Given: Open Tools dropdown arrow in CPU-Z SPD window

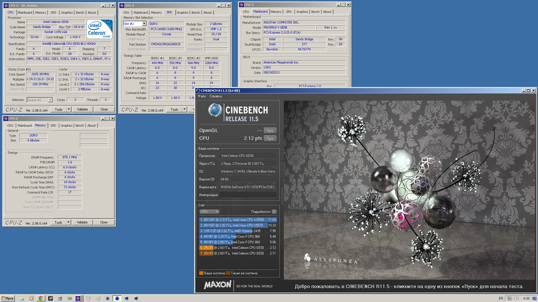Looking at the screenshot, I should point(184,109).
